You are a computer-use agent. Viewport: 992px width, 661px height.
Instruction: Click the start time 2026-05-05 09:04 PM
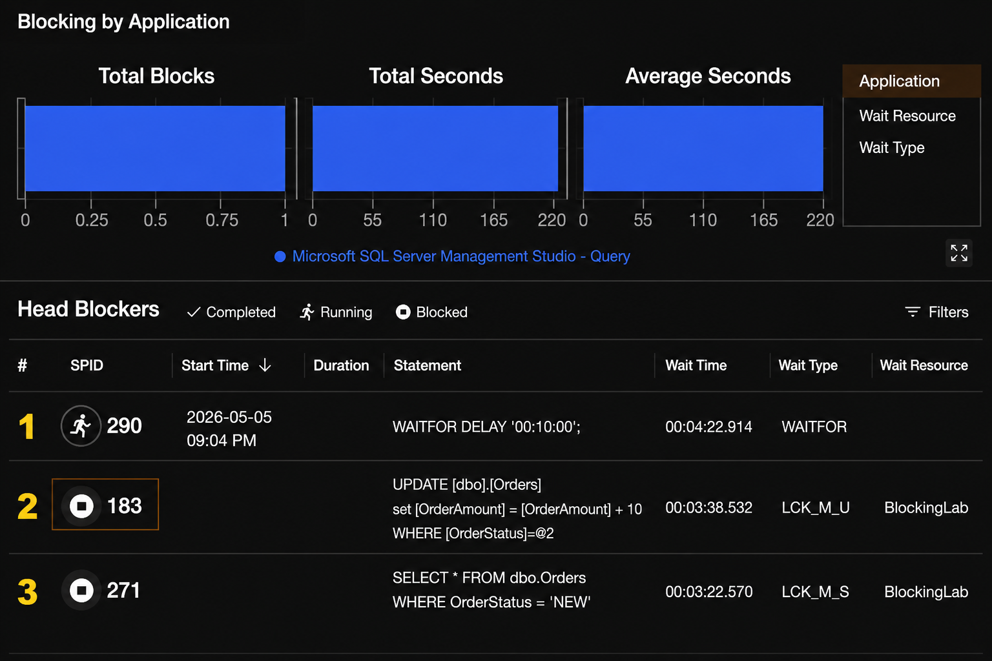pyautogui.click(x=229, y=429)
